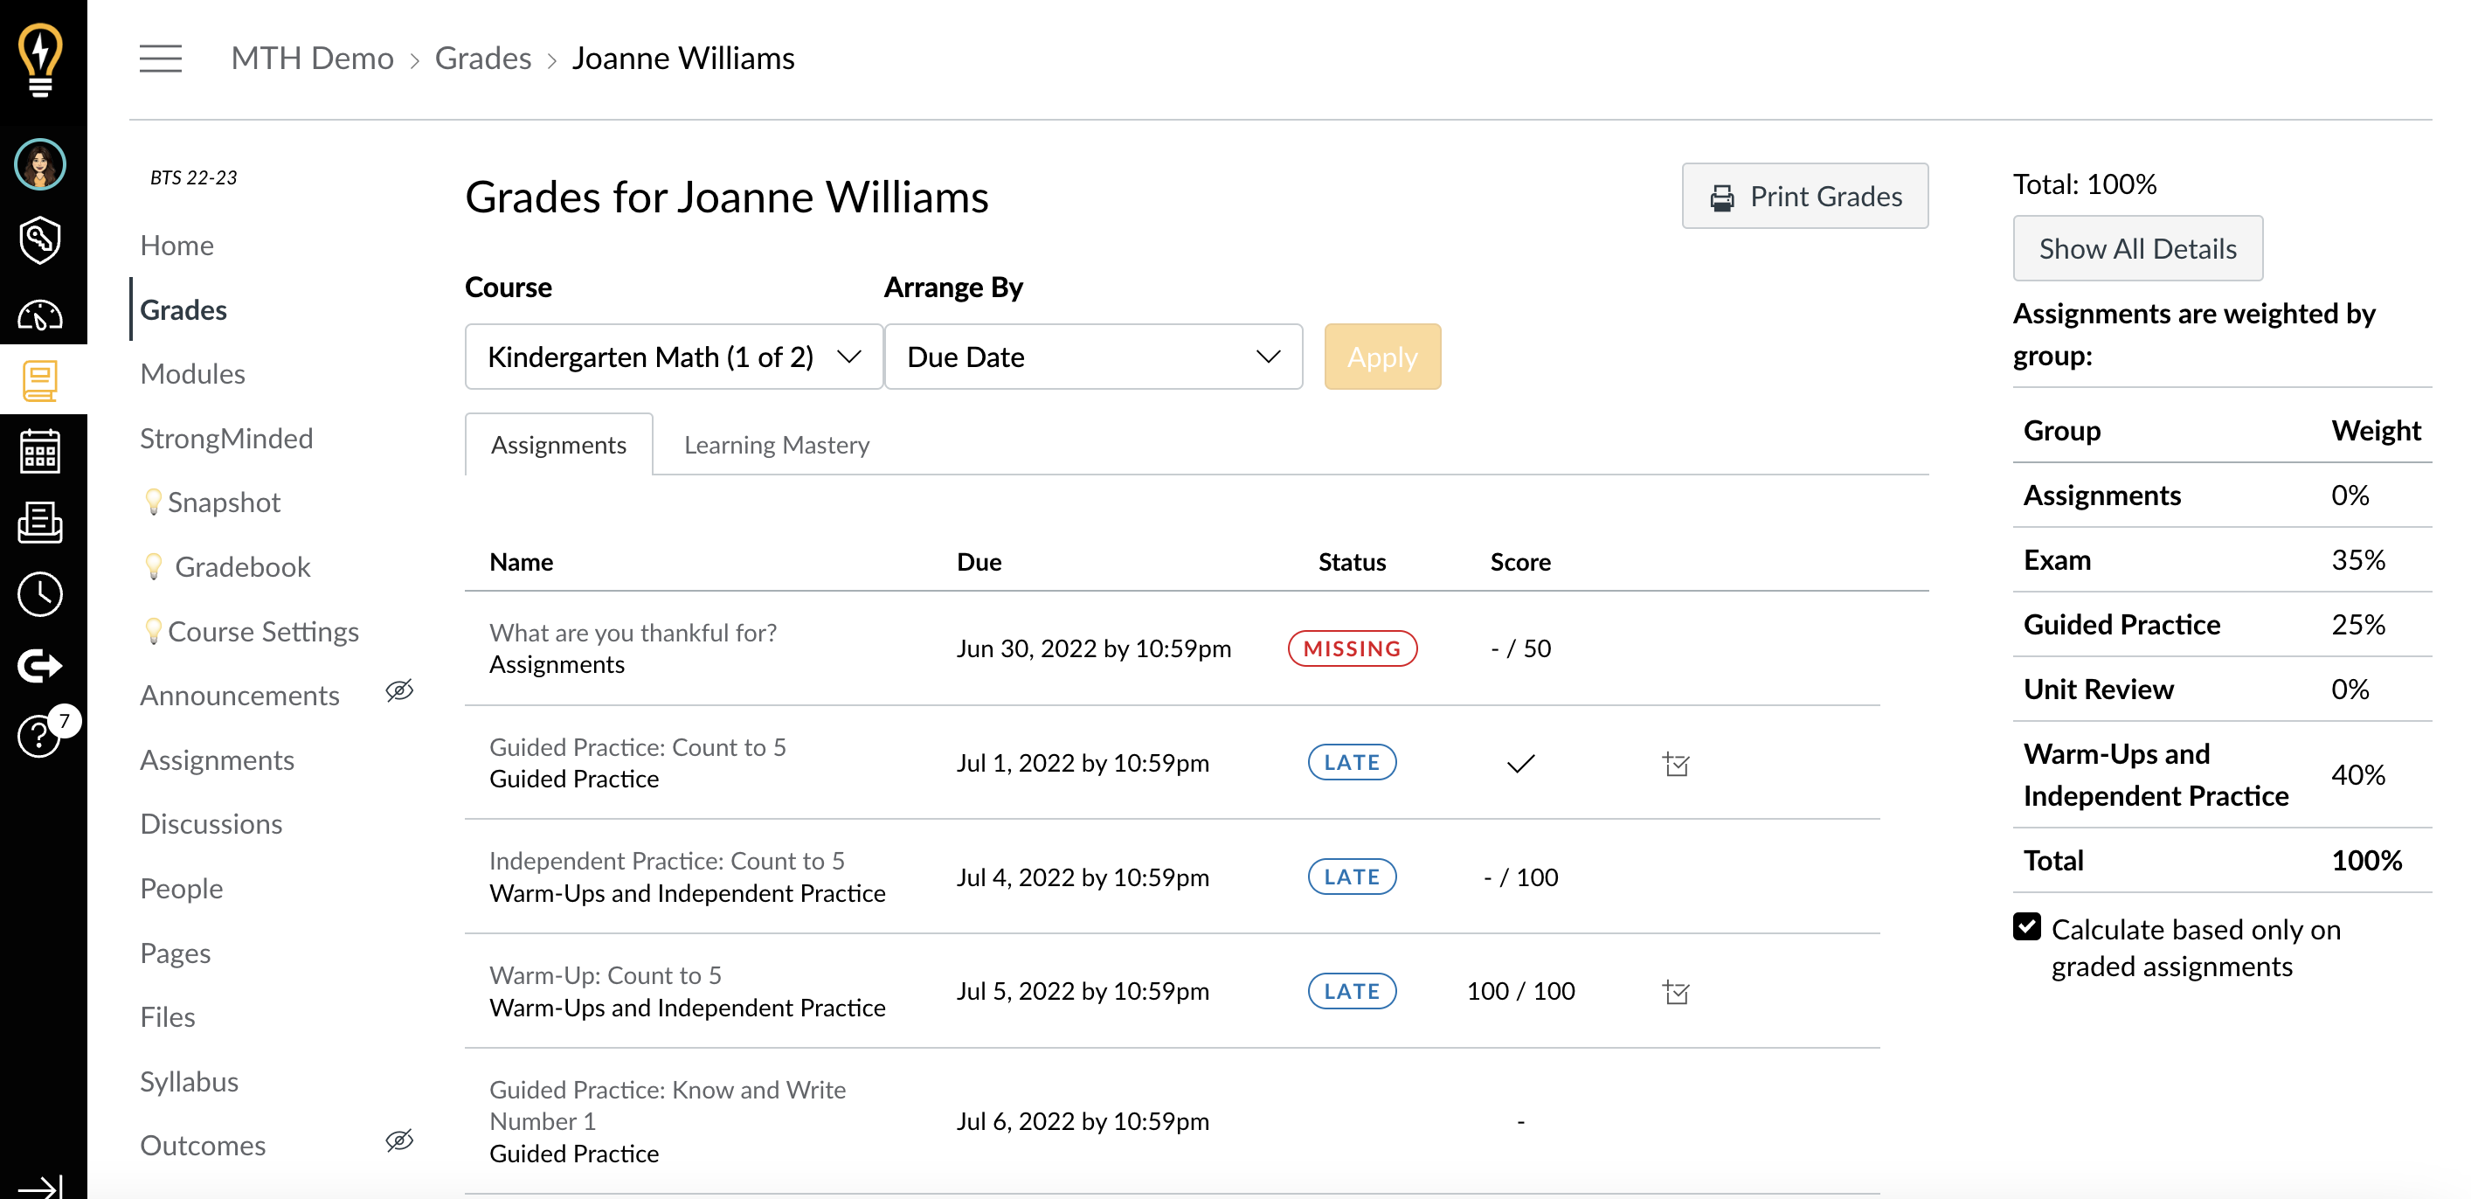The height and width of the screenshot is (1199, 2471).
Task: Click the Apply button
Action: 1382,357
